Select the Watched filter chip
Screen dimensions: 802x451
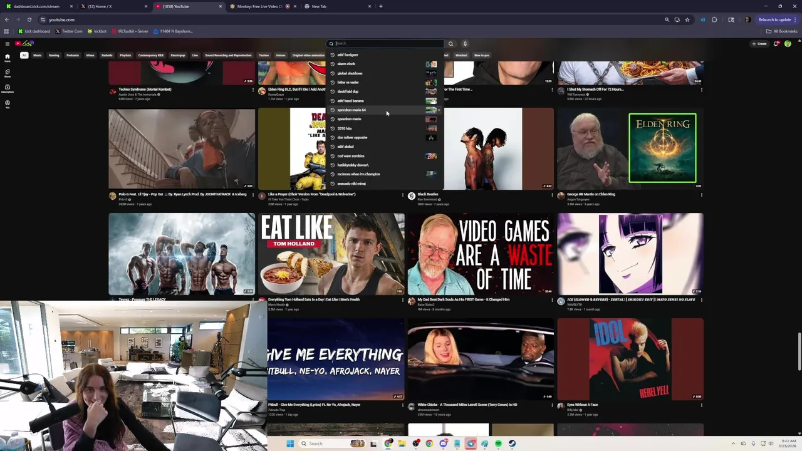pos(461,55)
